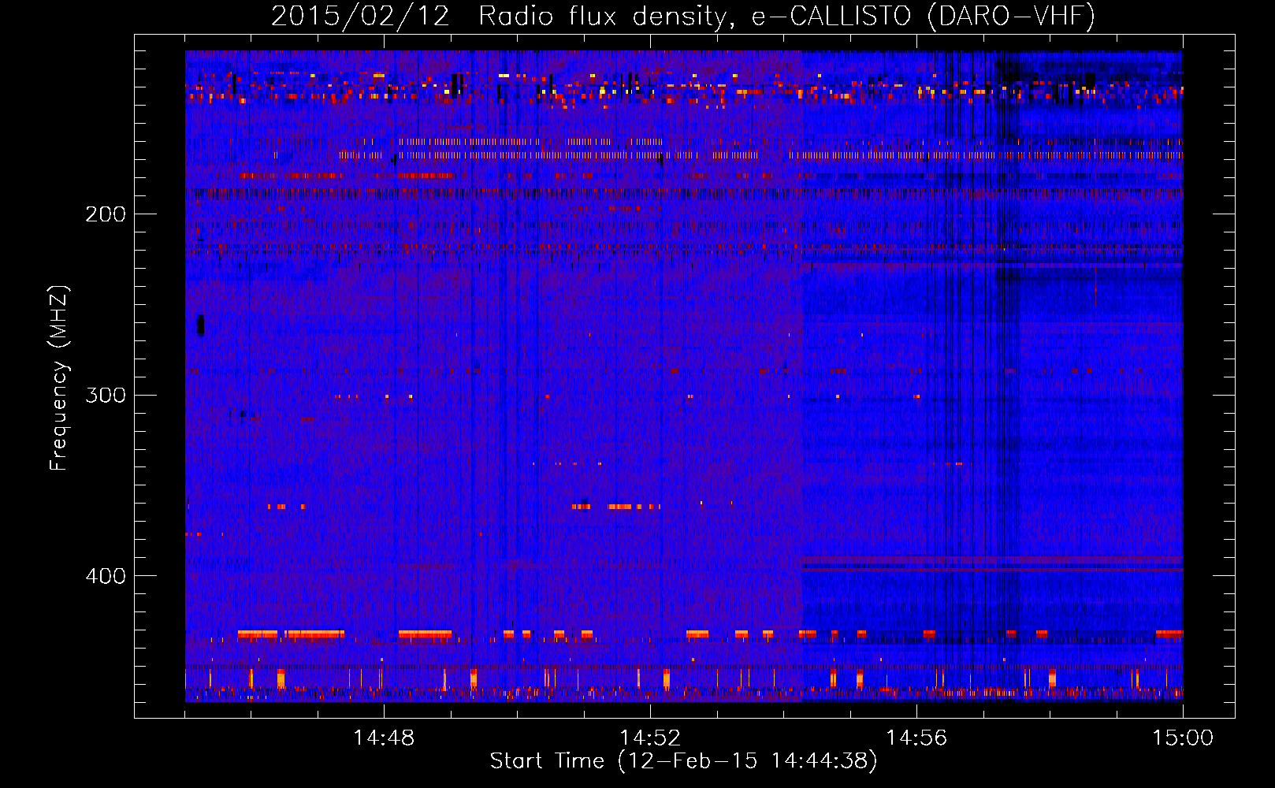Click the 'Start Time (12-Feb-15 14:44:38)' axis label
The image size is (1275, 788).
coord(683,761)
